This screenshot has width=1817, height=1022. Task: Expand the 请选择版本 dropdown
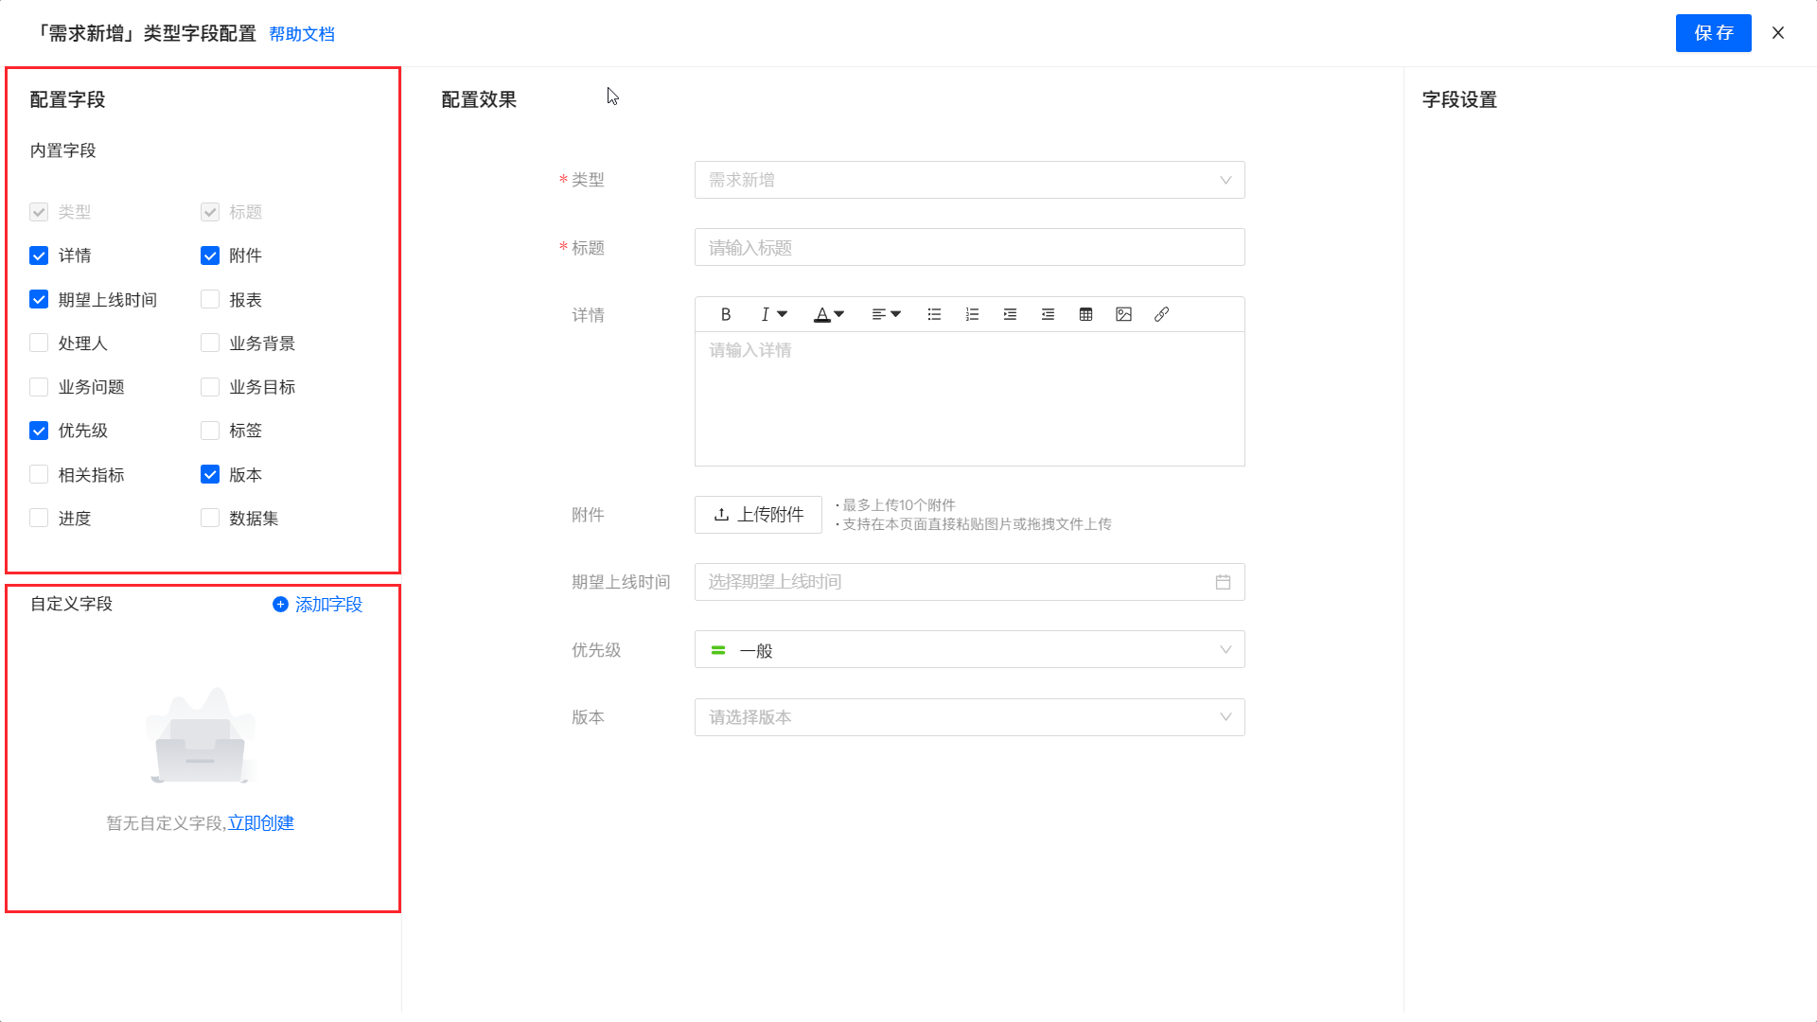pyautogui.click(x=969, y=717)
